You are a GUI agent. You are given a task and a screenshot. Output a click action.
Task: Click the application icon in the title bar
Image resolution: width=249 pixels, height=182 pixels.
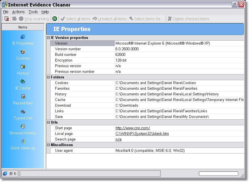click(5, 5)
